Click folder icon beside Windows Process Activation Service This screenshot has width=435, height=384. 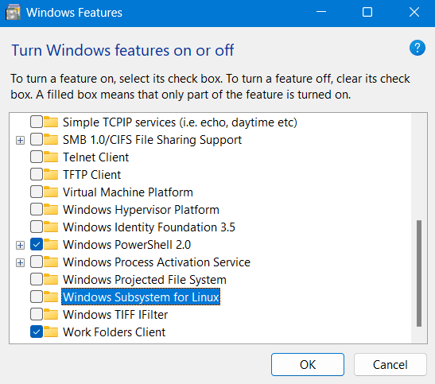tap(51, 262)
